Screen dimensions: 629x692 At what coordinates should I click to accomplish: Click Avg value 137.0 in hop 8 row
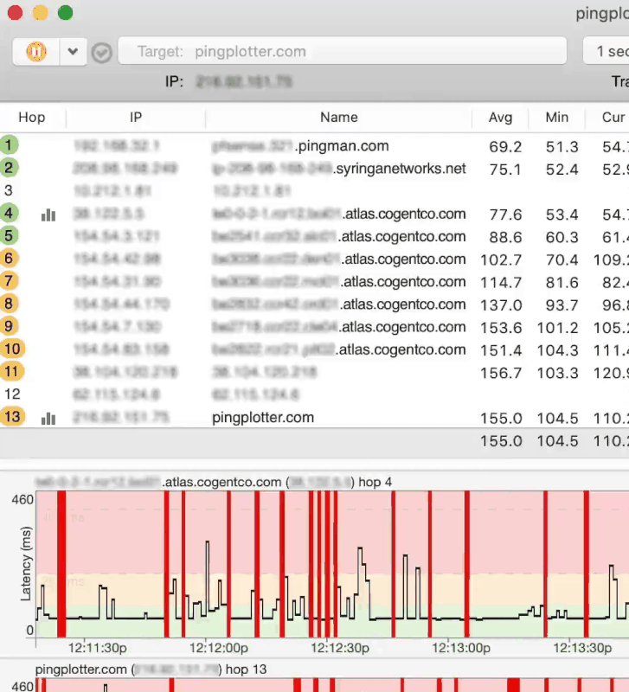pyautogui.click(x=501, y=305)
